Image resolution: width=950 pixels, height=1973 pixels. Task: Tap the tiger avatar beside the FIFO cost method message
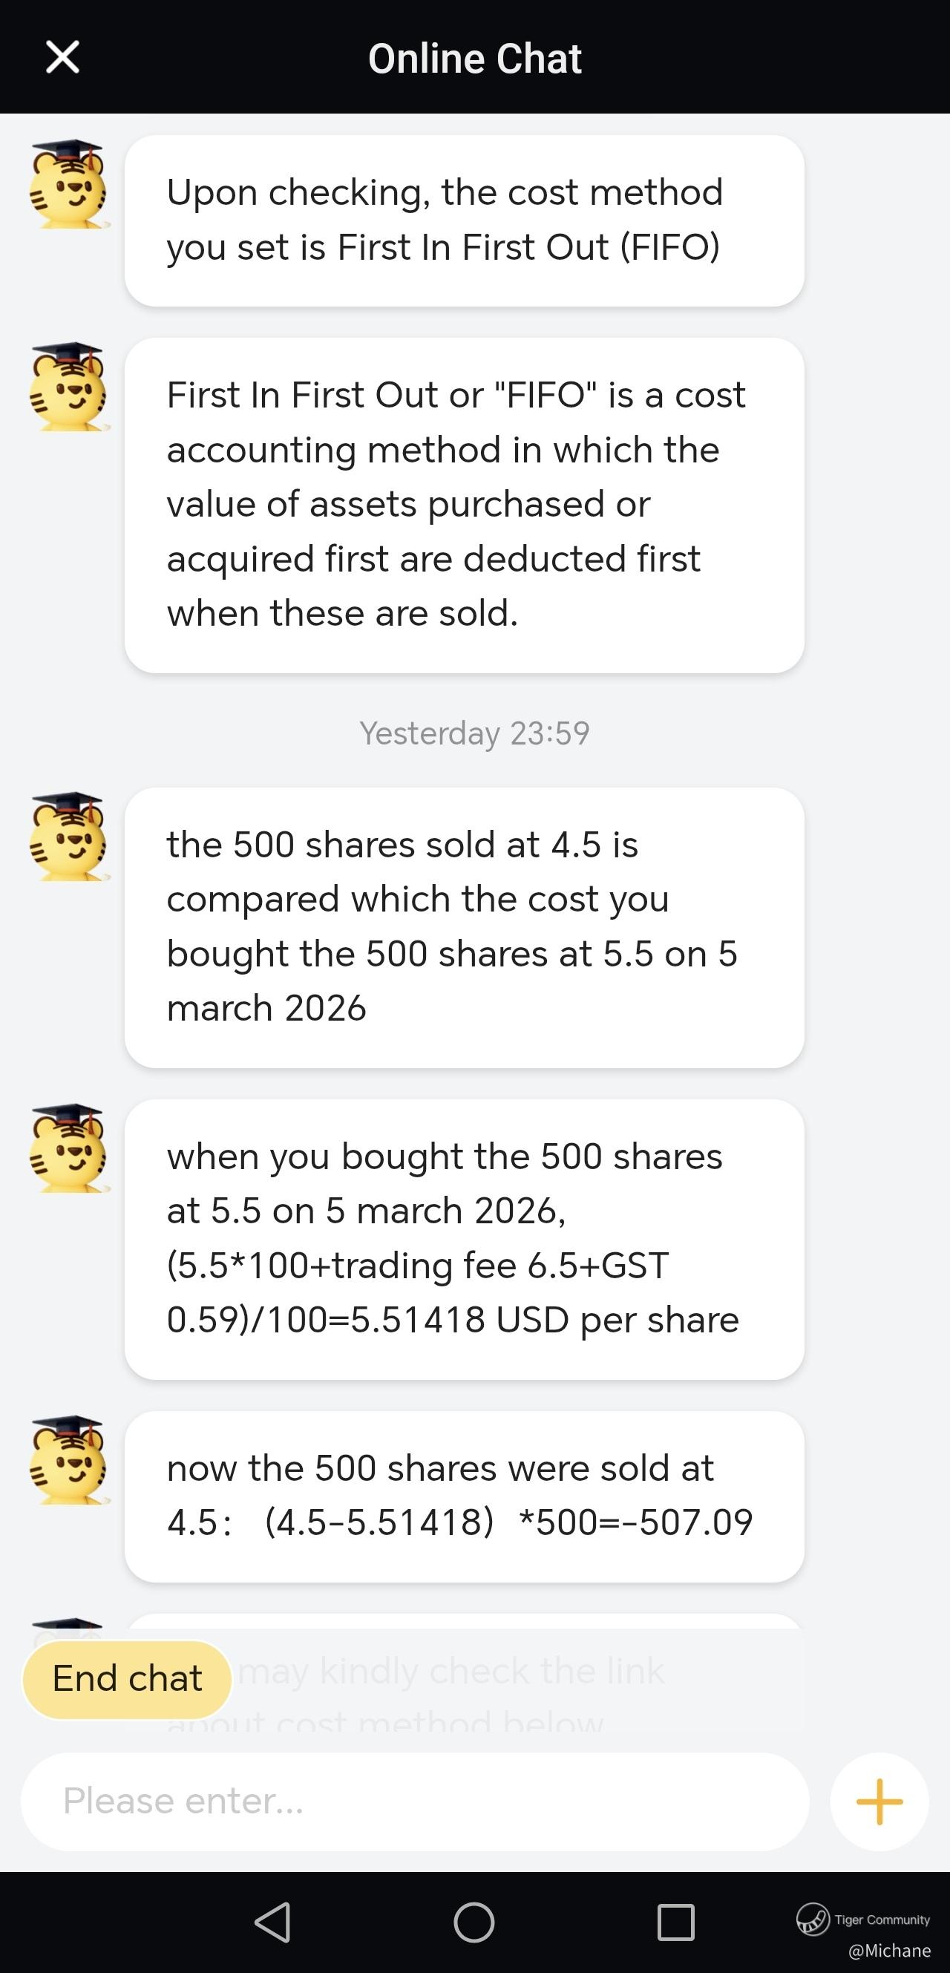(69, 184)
